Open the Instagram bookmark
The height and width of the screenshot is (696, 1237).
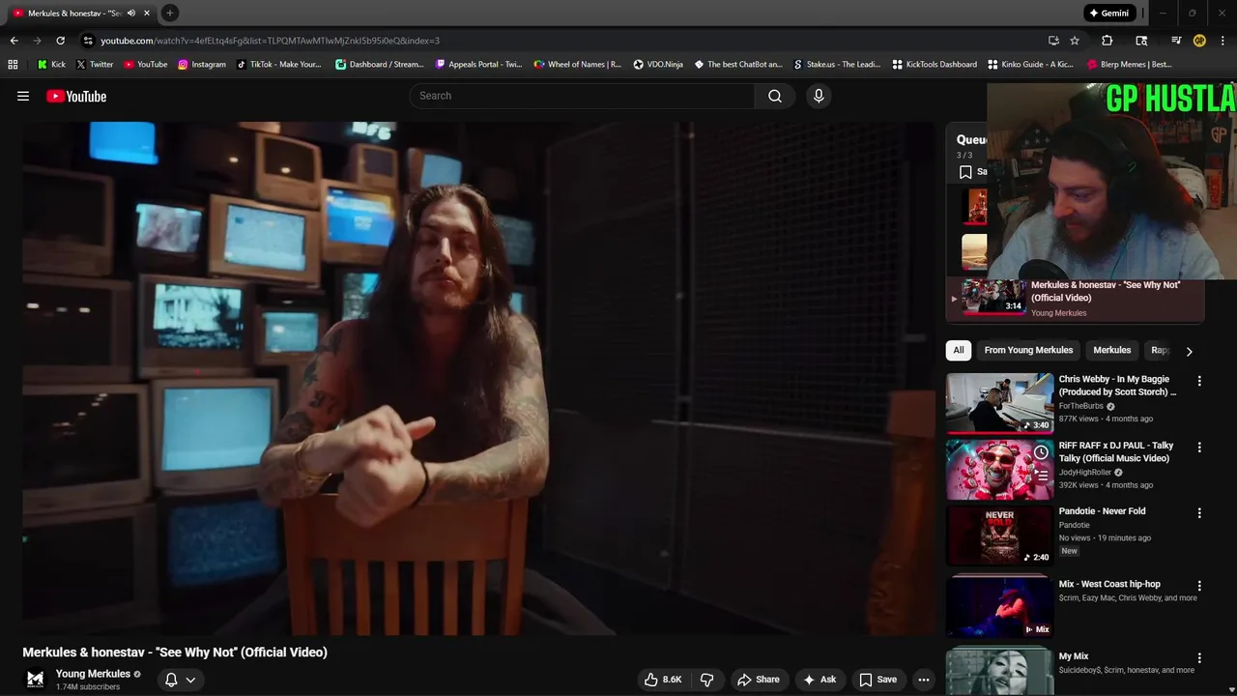pos(202,65)
